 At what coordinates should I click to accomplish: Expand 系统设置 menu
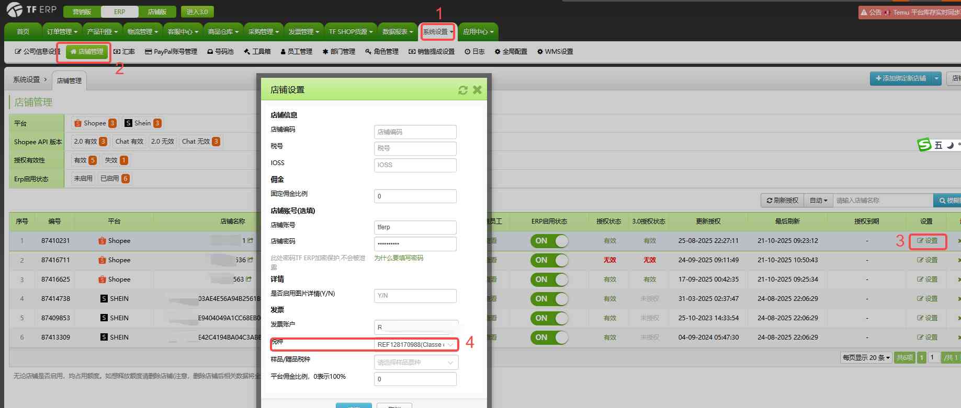point(438,32)
